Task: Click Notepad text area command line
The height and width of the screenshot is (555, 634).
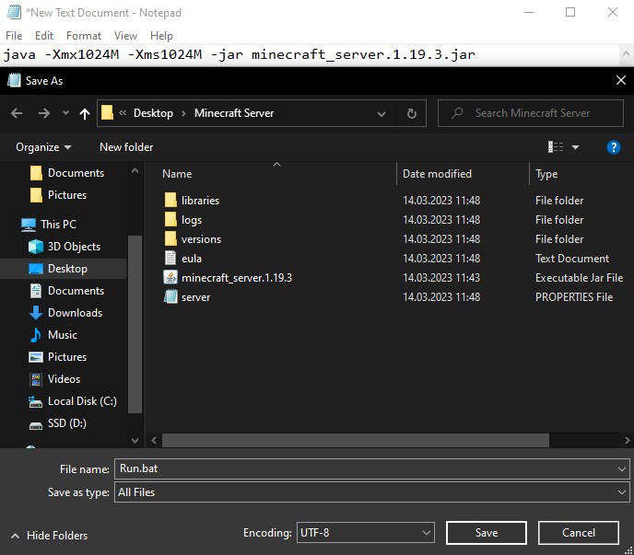Action: 240,54
